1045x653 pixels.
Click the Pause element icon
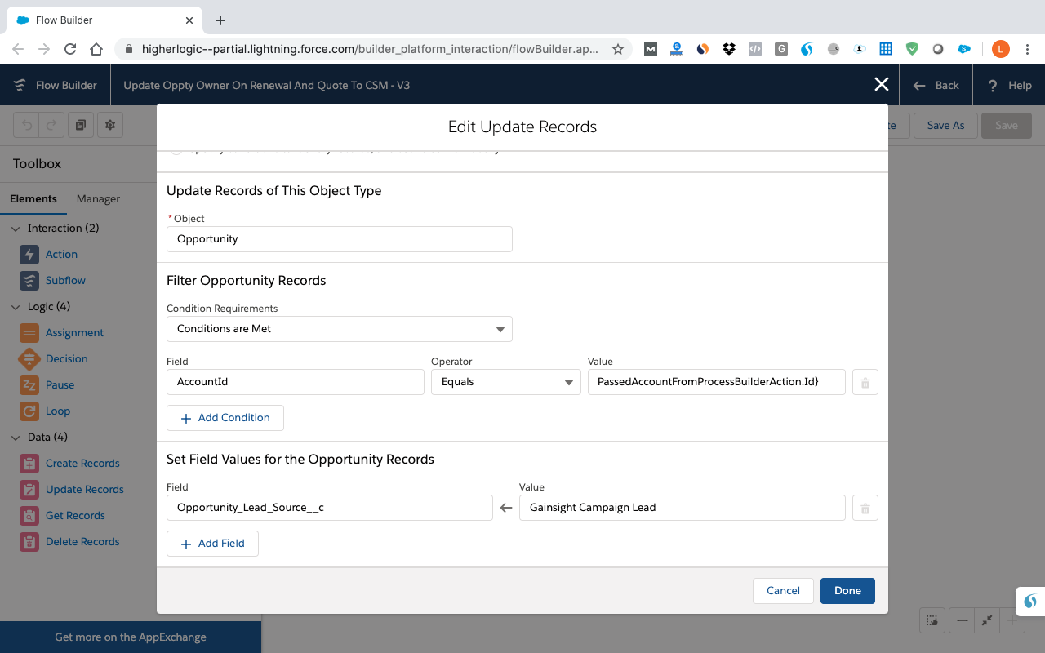click(x=29, y=385)
